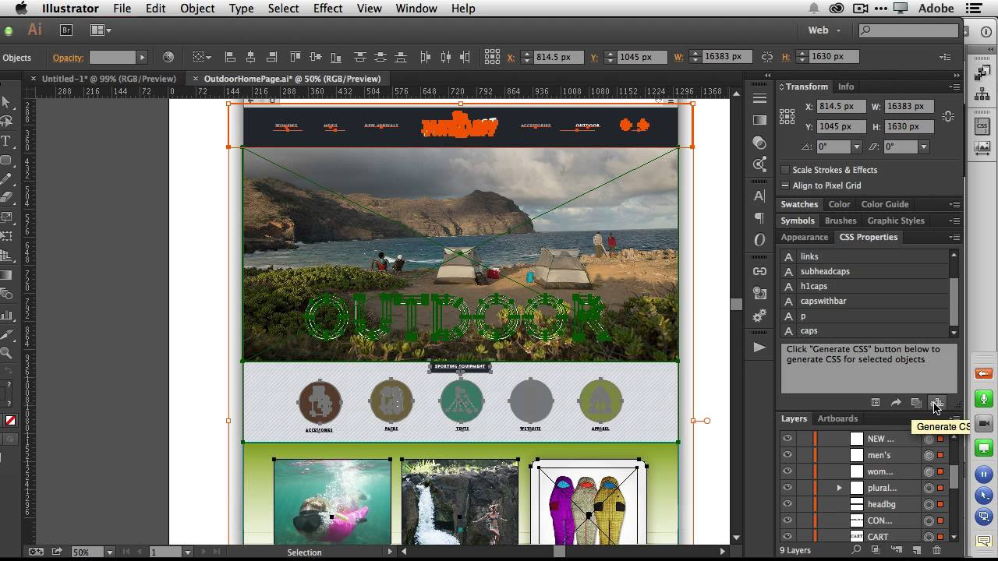Toggle visibility of wom... layer
Image resolution: width=998 pixels, height=561 pixels.
[x=787, y=471]
